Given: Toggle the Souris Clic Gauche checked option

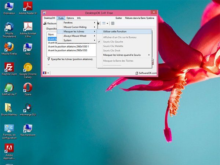Looking at the screenshot, I should [113, 42].
